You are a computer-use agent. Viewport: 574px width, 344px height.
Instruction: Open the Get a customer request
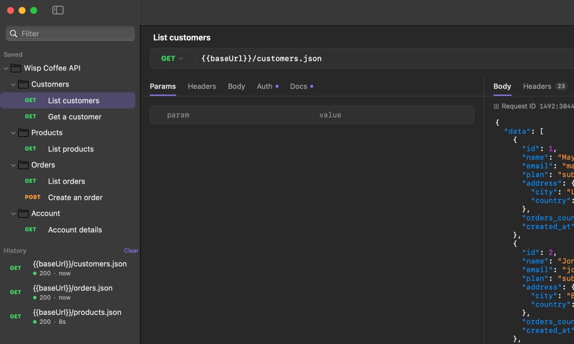click(68, 117)
